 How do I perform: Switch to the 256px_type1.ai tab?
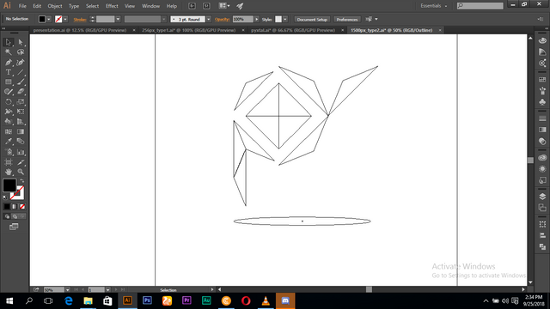[188, 31]
